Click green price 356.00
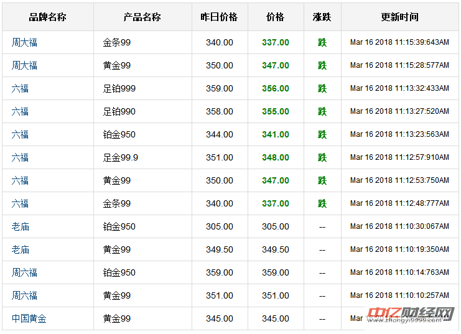The image size is (461, 334). (x=276, y=88)
